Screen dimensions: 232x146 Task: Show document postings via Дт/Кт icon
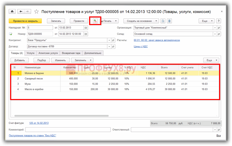click(95, 21)
